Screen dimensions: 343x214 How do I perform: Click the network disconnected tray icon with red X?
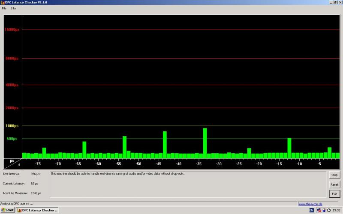(x=319, y=210)
